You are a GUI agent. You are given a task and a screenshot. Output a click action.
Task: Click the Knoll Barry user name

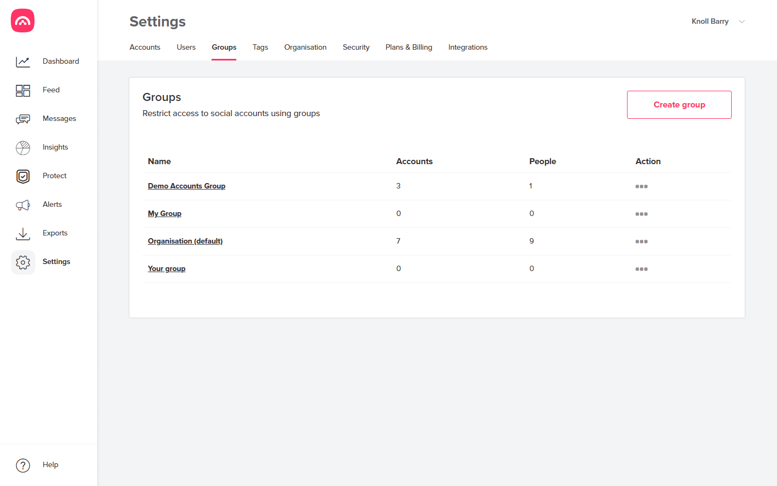coord(710,21)
